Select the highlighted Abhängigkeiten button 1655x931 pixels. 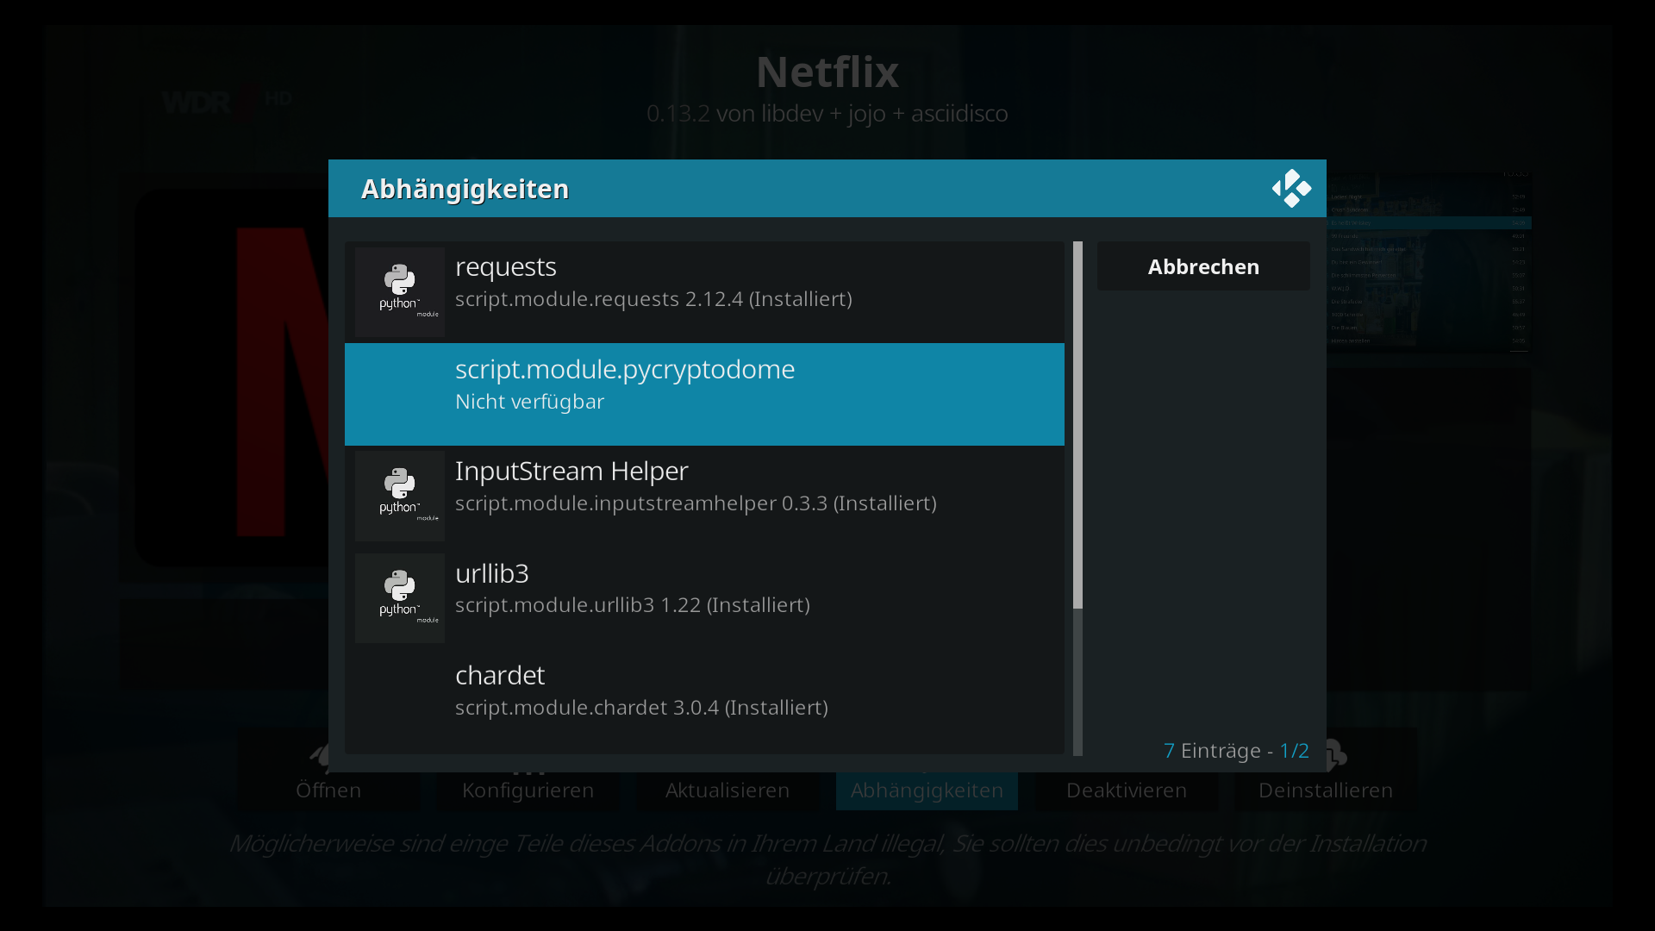927,790
